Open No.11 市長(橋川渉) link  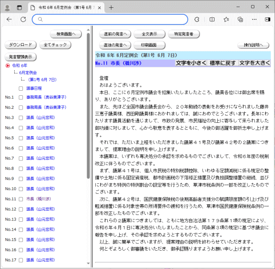38,199
